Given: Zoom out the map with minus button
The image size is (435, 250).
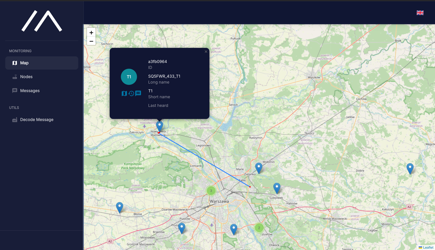Looking at the screenshot, I should [91, 41].
